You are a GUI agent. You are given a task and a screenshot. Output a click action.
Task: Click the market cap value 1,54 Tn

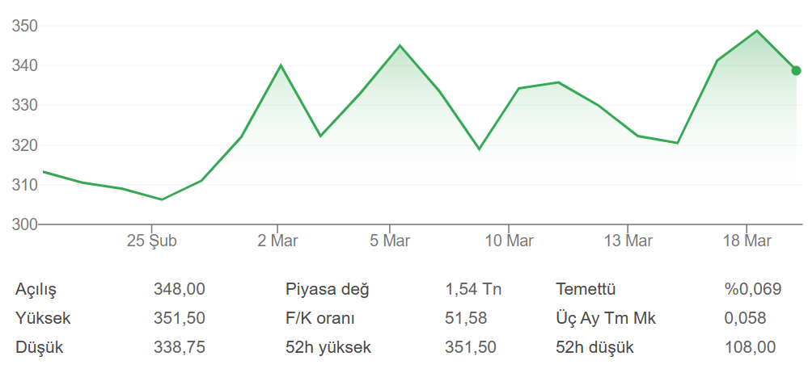(x=473, y=289)
